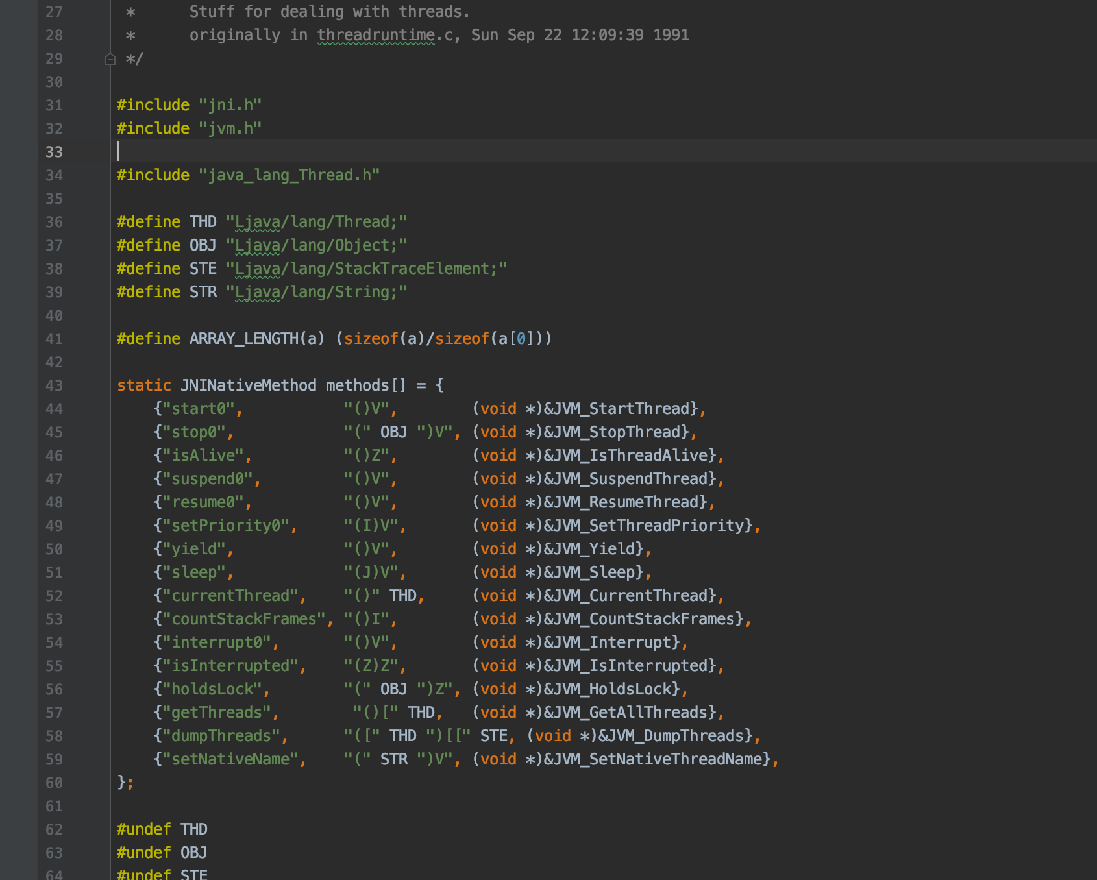Click line number 33 in the gutter
The height and width of the screenshot is (880, 1097).
(x=54, y=152)
